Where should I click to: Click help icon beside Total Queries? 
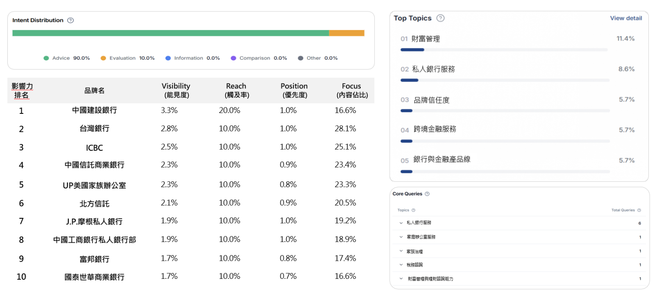click(639, 210)
